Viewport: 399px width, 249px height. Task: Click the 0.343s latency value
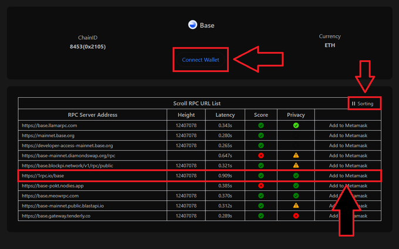[x=225, y=125]
